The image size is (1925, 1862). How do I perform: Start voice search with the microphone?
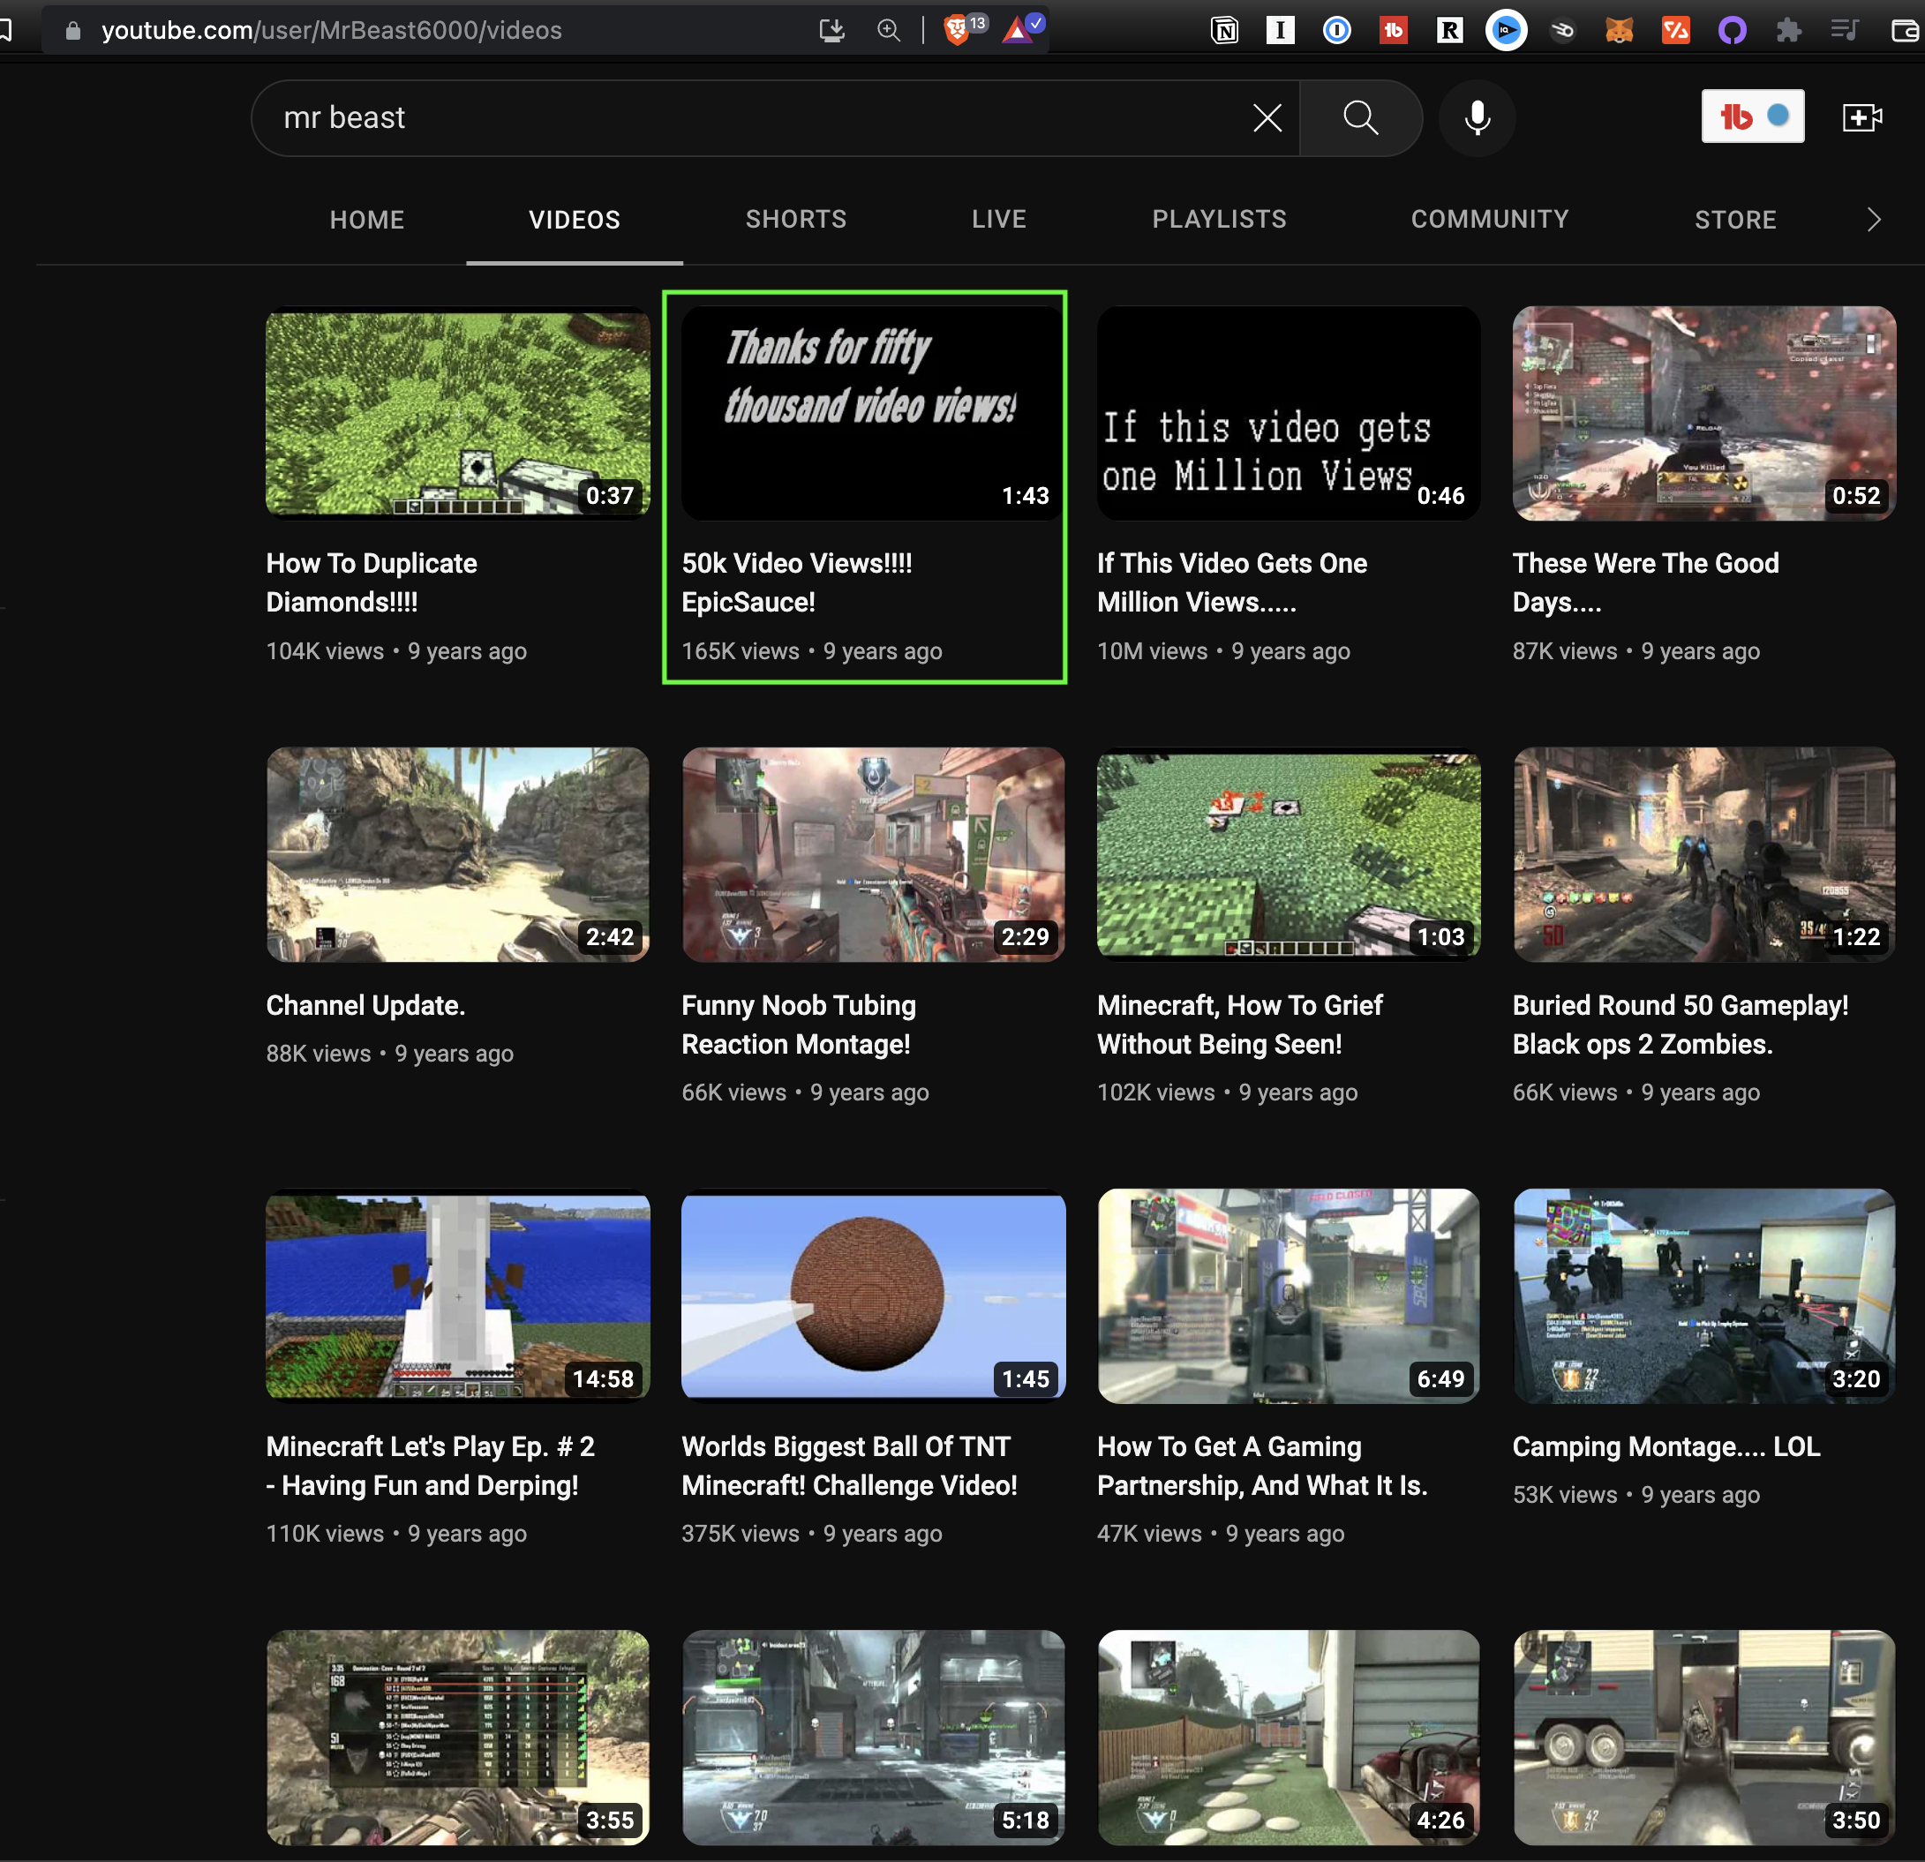(x=1478, y=118)
